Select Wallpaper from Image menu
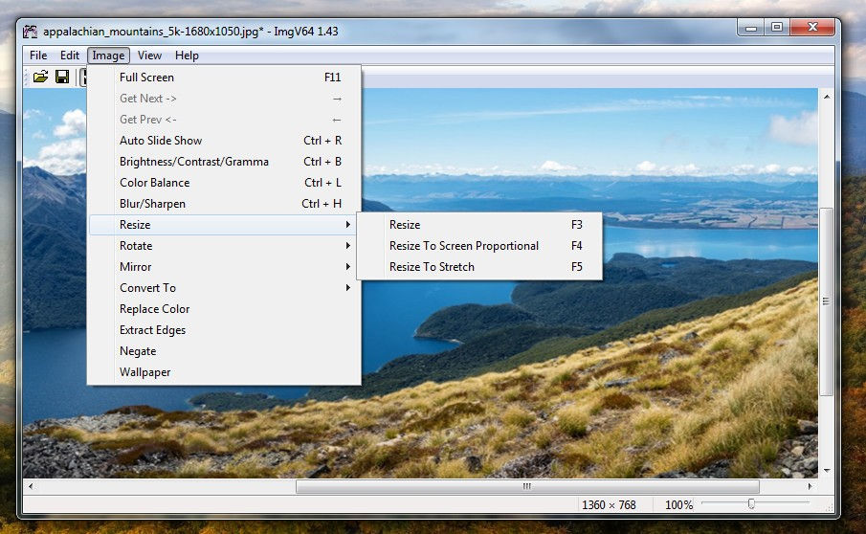Screen dimensions: 866x534 click(x=224, y=372)
